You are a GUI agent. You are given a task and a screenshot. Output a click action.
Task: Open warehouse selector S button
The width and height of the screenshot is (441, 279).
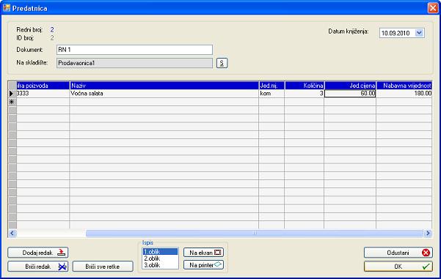[x=222, y=63]
